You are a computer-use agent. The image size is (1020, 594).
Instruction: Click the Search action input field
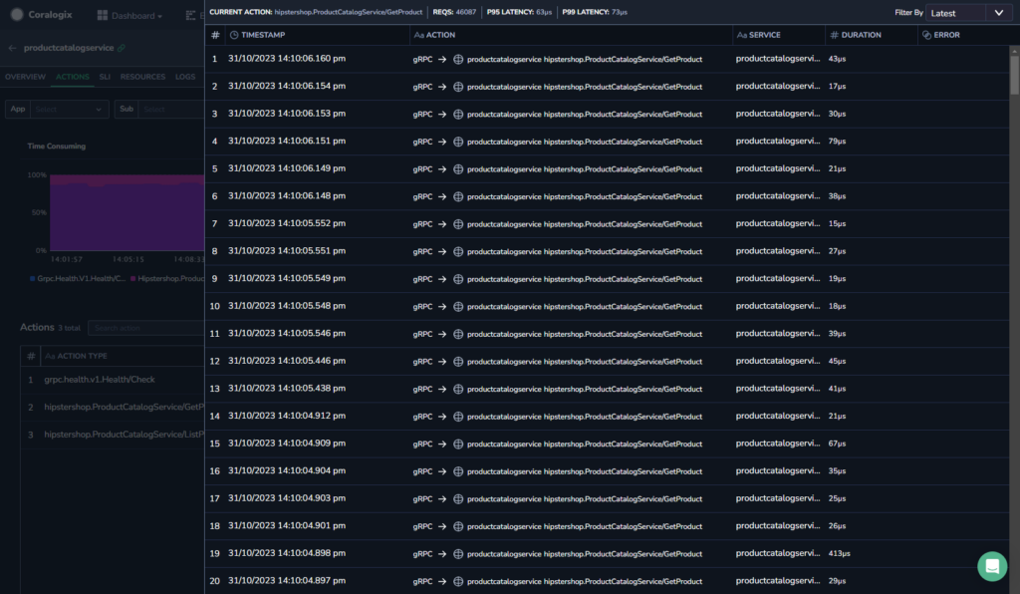tap(146, 328)
